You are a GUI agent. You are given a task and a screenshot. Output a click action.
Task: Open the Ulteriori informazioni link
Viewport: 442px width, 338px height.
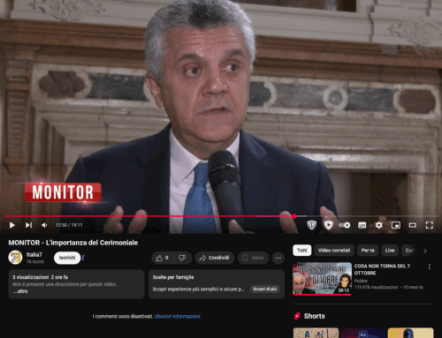(177, 316)
